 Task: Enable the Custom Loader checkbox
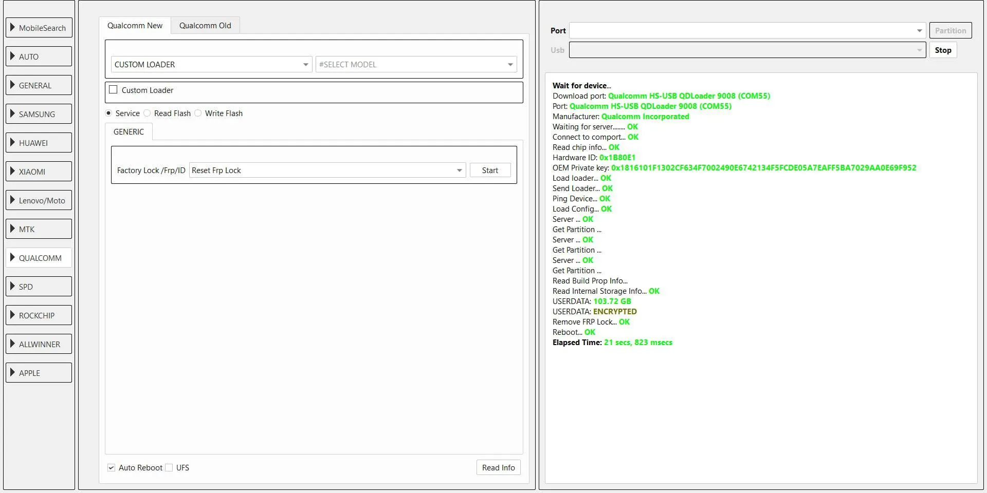pos(114,90)
